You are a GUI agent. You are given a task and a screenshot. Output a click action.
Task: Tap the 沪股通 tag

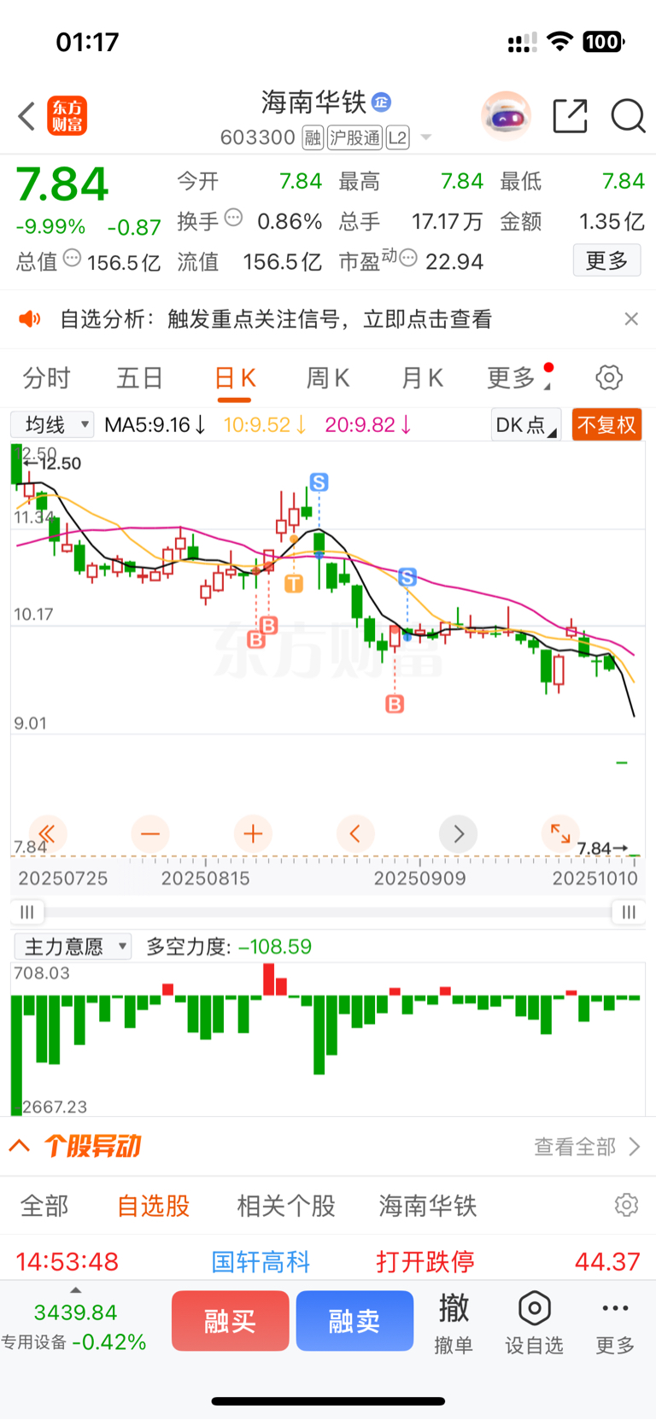click(355, 137)
